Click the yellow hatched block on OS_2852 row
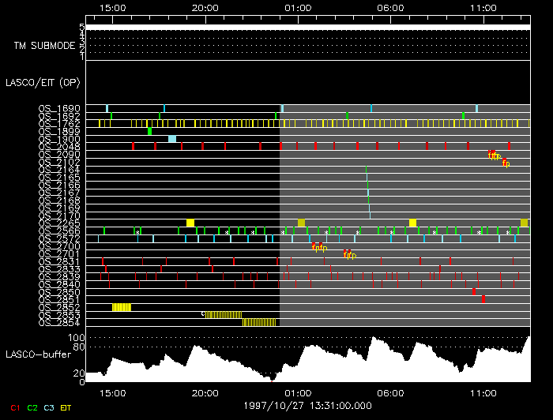 122,307
